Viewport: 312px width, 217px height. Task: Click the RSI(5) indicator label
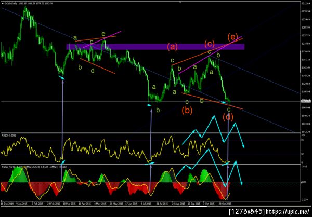(8, 135)
